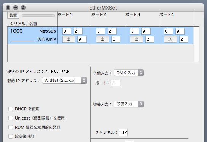Toggle port 2 direction 出 button
The height and width of the screenshot is (142, 207).
click(103, 39)
